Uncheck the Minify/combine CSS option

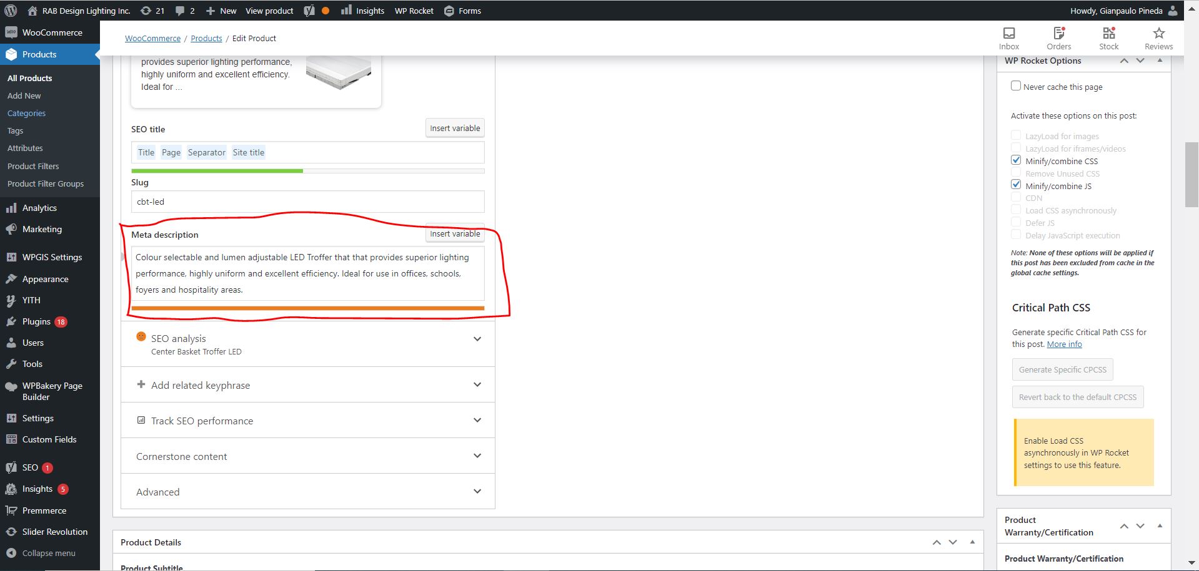pos(1016,160)
